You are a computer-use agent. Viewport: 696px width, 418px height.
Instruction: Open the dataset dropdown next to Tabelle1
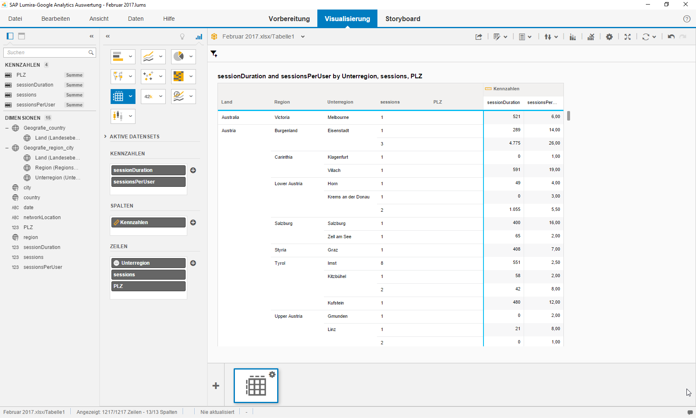pos(303,37)
